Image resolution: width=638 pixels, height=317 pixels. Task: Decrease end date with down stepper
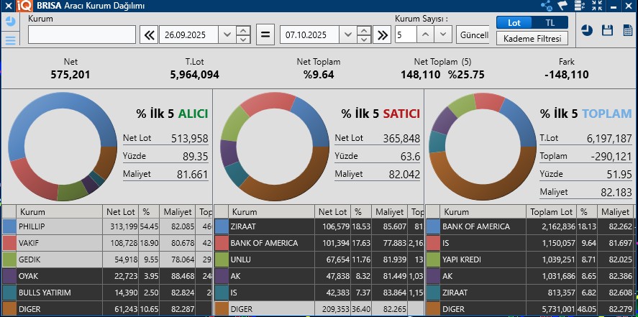coord(364,40)
